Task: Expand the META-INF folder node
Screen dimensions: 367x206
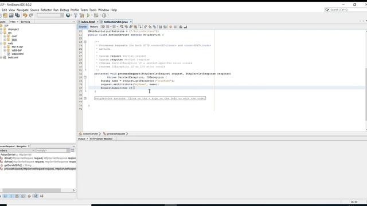Action: click(5, 47)
